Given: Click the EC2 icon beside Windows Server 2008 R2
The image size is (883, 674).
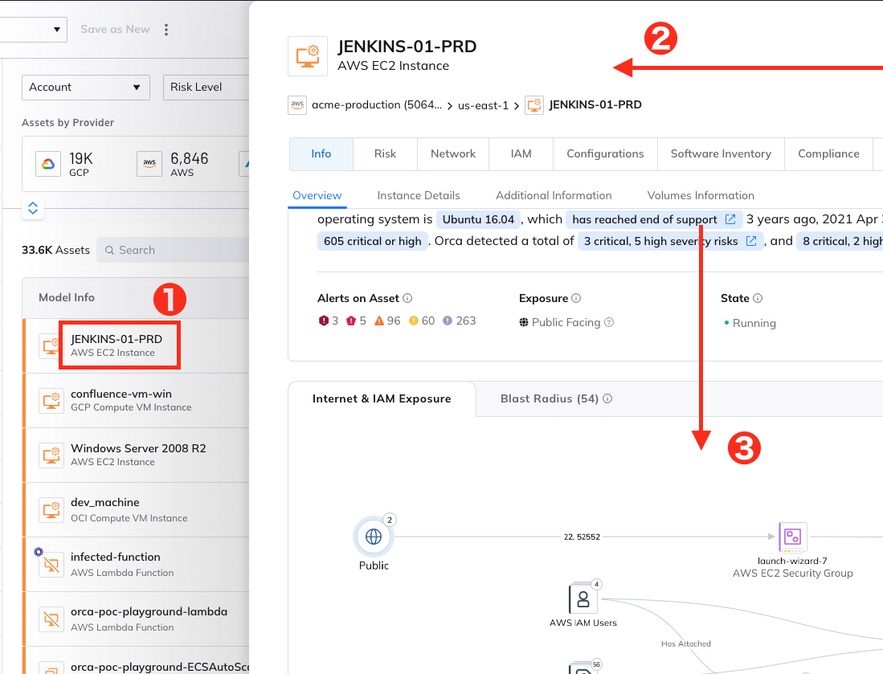Looking at the screenshot, I should pos(51,455).
